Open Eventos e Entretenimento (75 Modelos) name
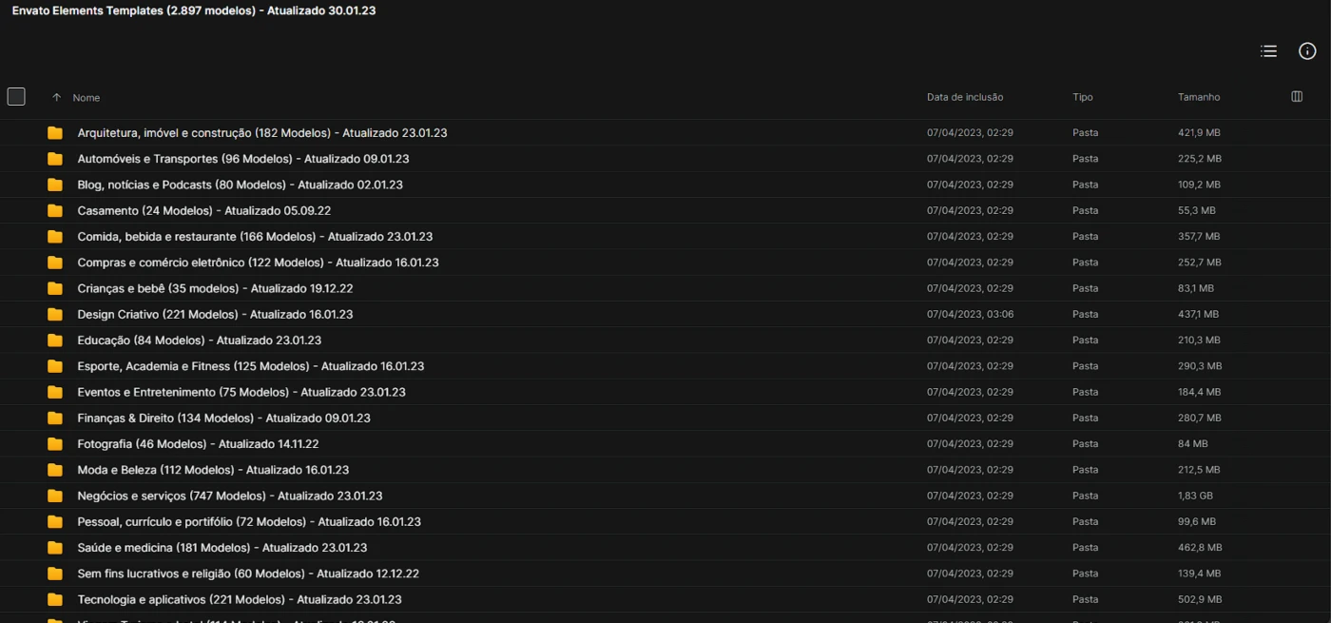1331x623 pixels. coord(241,392)
